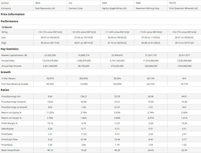This screenshot has height=153, width=201.
Task: Select Newmont Mining Corp company name
Action: click(x=147, y=8)
